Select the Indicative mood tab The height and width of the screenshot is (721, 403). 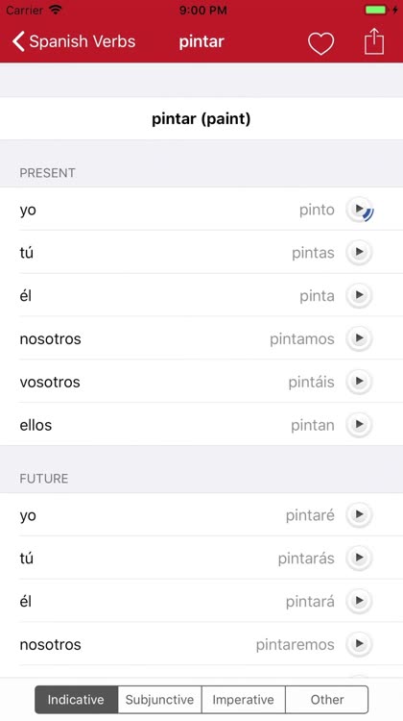click(76, 700)
